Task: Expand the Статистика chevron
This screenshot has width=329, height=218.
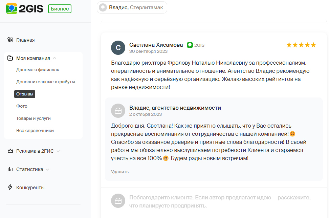Action: [x=47, y=169]
